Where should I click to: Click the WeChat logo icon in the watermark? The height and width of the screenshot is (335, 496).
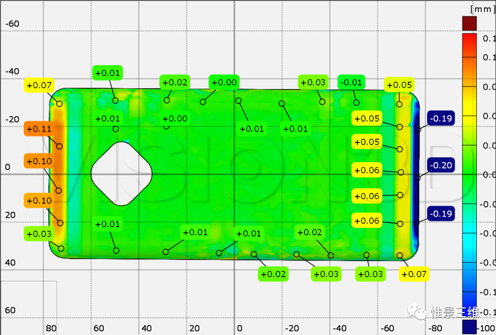coord(415,312)
